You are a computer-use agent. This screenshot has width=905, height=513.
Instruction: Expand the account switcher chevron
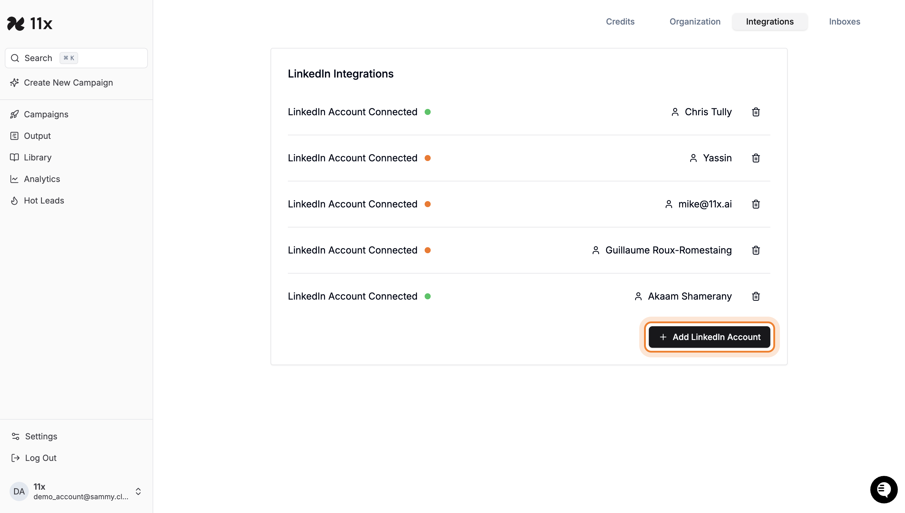138,491
